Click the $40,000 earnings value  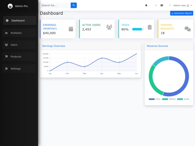pyautogui.click(x=49, y=33)
